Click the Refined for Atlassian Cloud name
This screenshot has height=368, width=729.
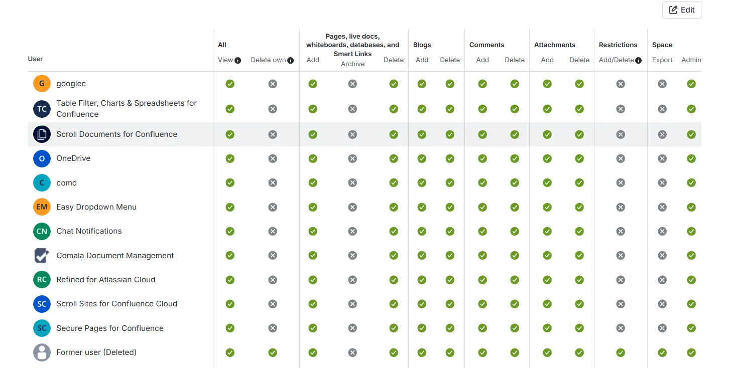pyautogui.click(x=105, y=280)
